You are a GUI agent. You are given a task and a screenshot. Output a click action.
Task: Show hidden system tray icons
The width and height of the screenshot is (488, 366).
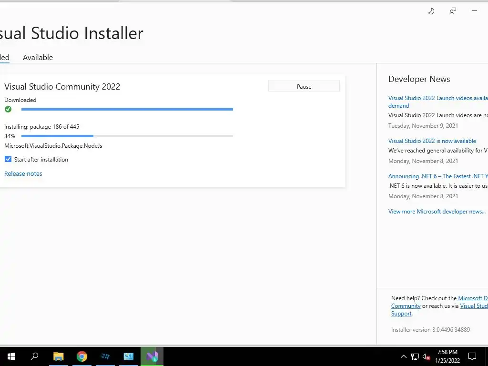pos(403,356)
